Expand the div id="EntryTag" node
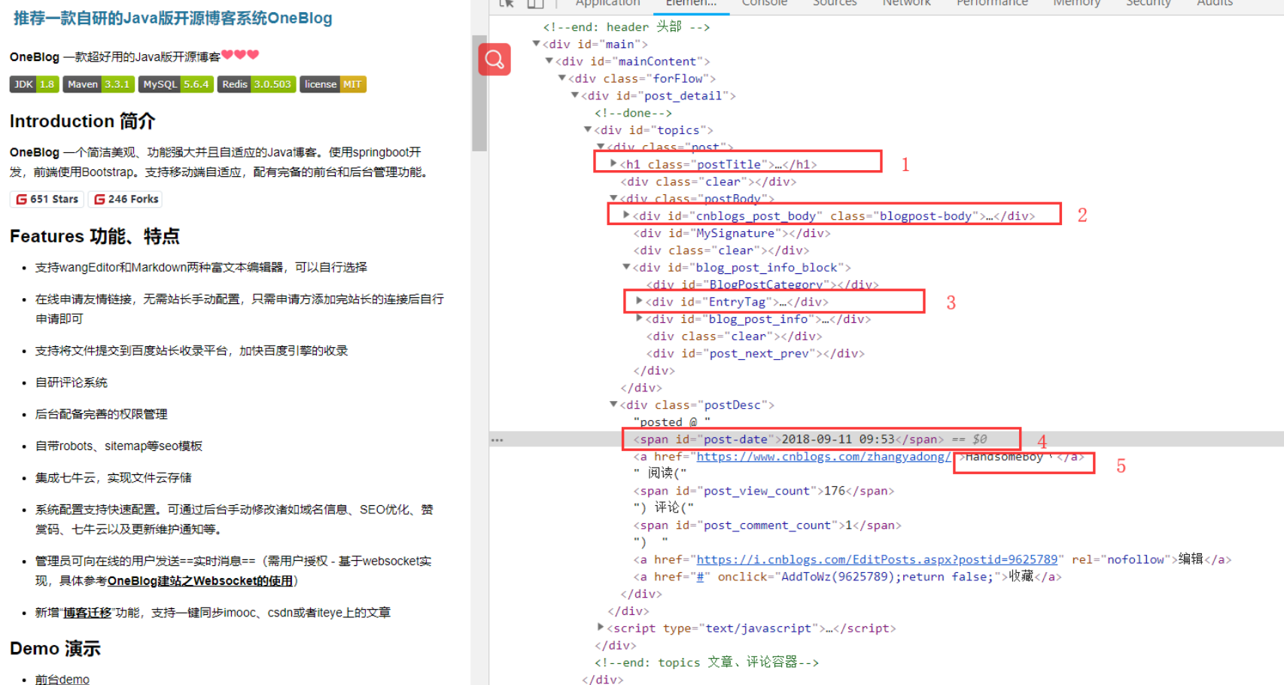Image resolution: width=1284 pixels, height=685 pixels. pos(639,301)
